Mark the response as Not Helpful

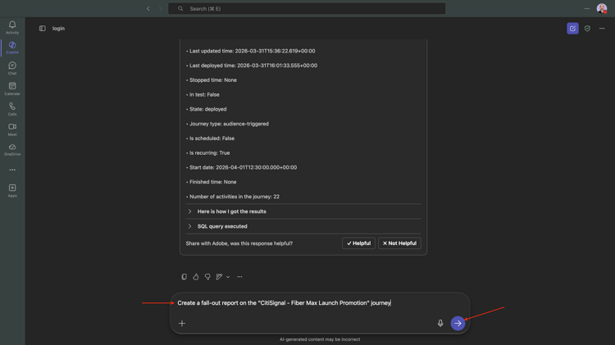point(399,243)
